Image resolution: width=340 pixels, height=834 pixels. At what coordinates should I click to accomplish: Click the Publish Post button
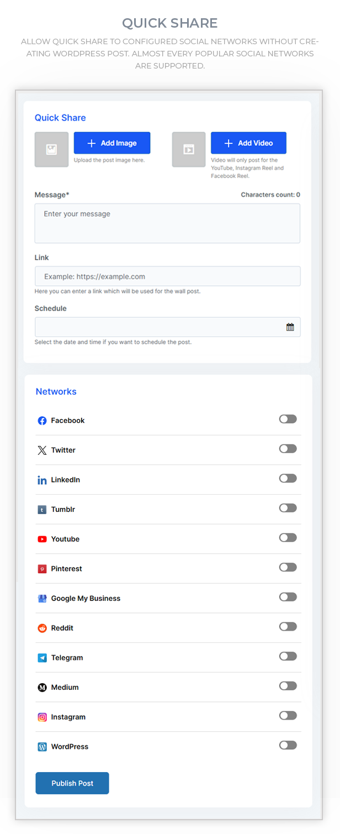72,783
